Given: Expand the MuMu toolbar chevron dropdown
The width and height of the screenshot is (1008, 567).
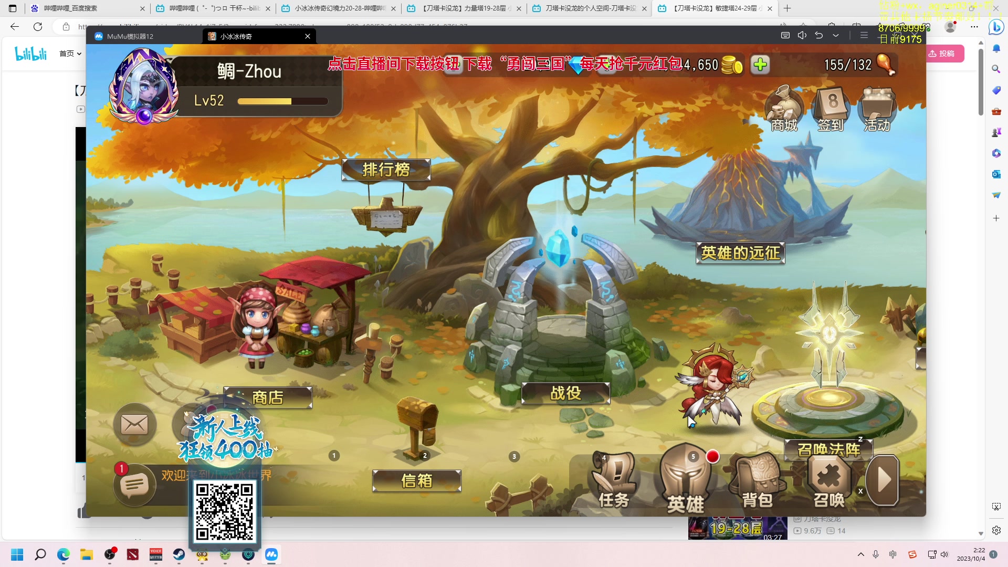Looking at the screenshot, I should (x=836, y=36).
